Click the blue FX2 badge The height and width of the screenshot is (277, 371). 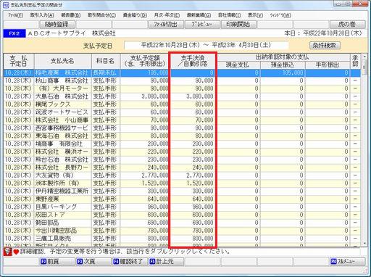[14, 33]
